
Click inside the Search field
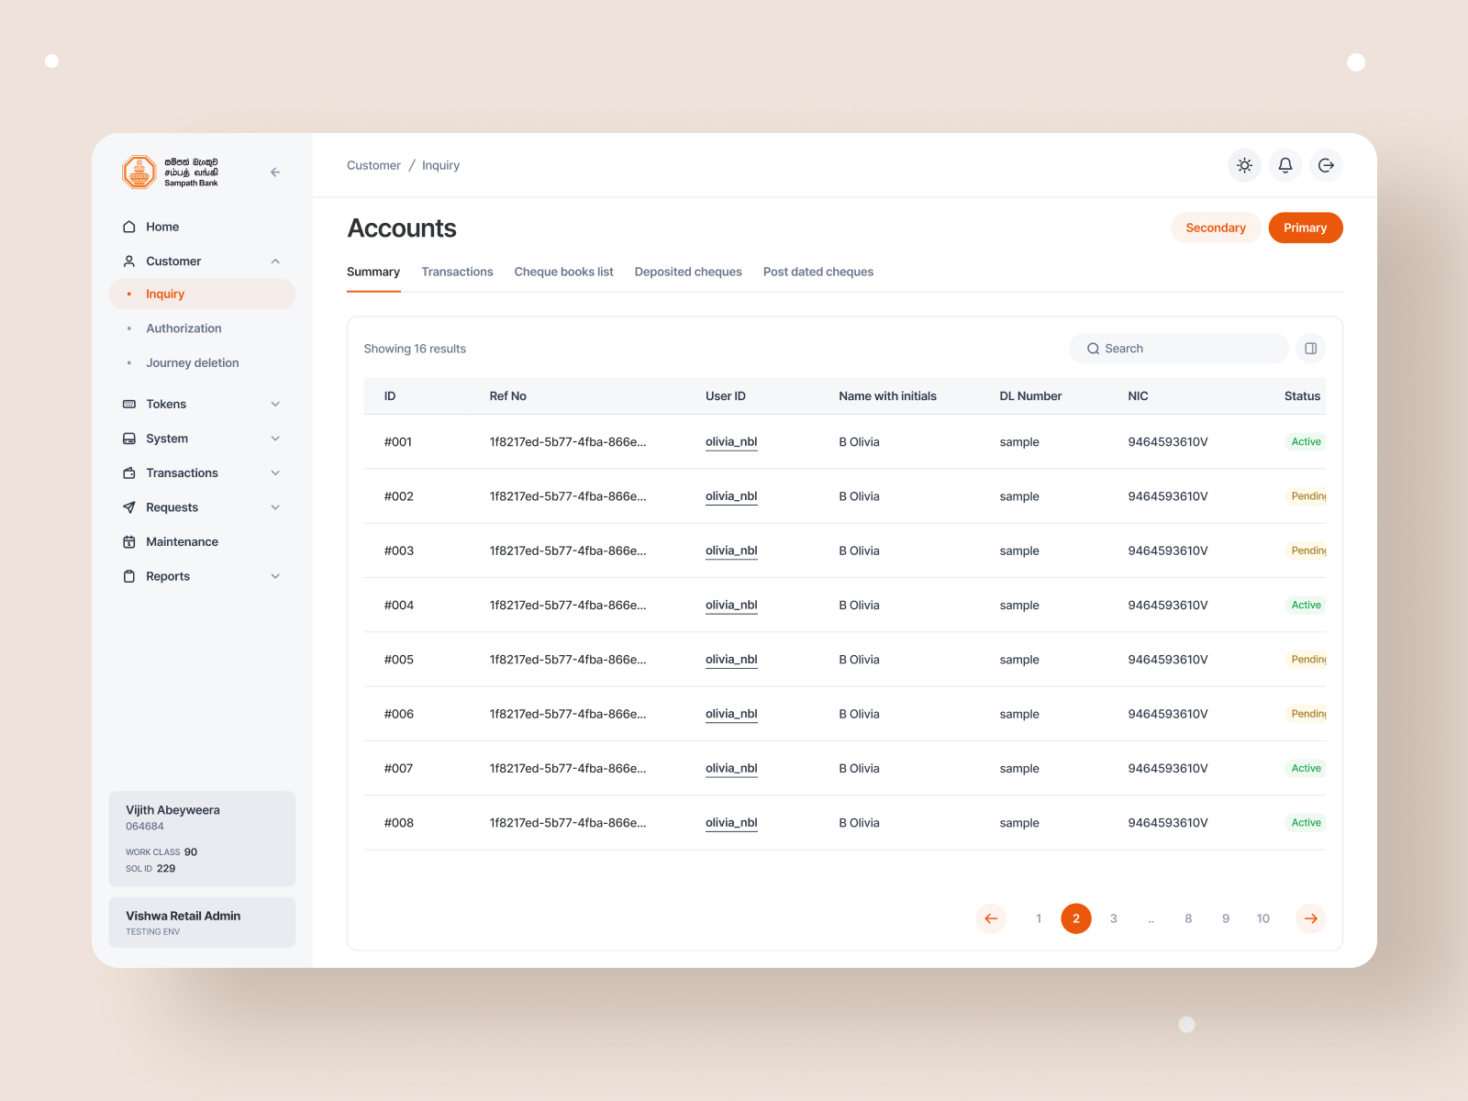tap(1178, 349)
